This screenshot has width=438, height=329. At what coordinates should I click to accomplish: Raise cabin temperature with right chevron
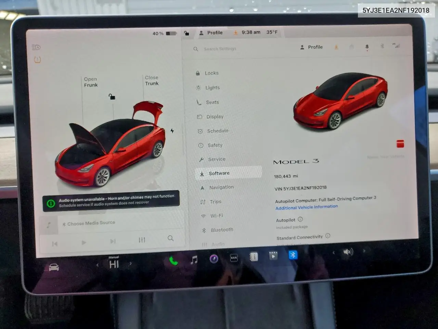[x=130, y=263]
